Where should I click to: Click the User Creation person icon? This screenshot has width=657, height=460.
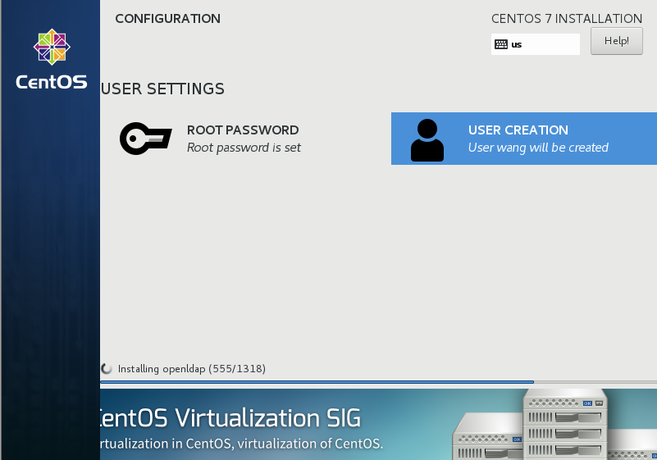(x=427, y=140)
